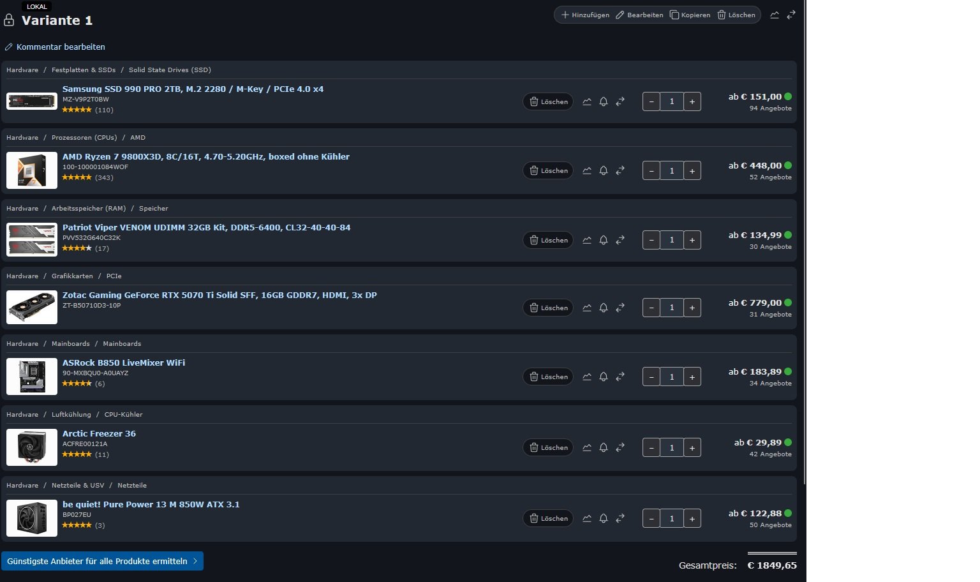Image resolution: width=980 pixels, height=582 pixels.
Task: Open Samsung SSD 990 PRO 2TB product link
Action: (x=193, y=89)
